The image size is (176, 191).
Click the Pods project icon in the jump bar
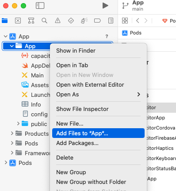click(x=125, y=33)
